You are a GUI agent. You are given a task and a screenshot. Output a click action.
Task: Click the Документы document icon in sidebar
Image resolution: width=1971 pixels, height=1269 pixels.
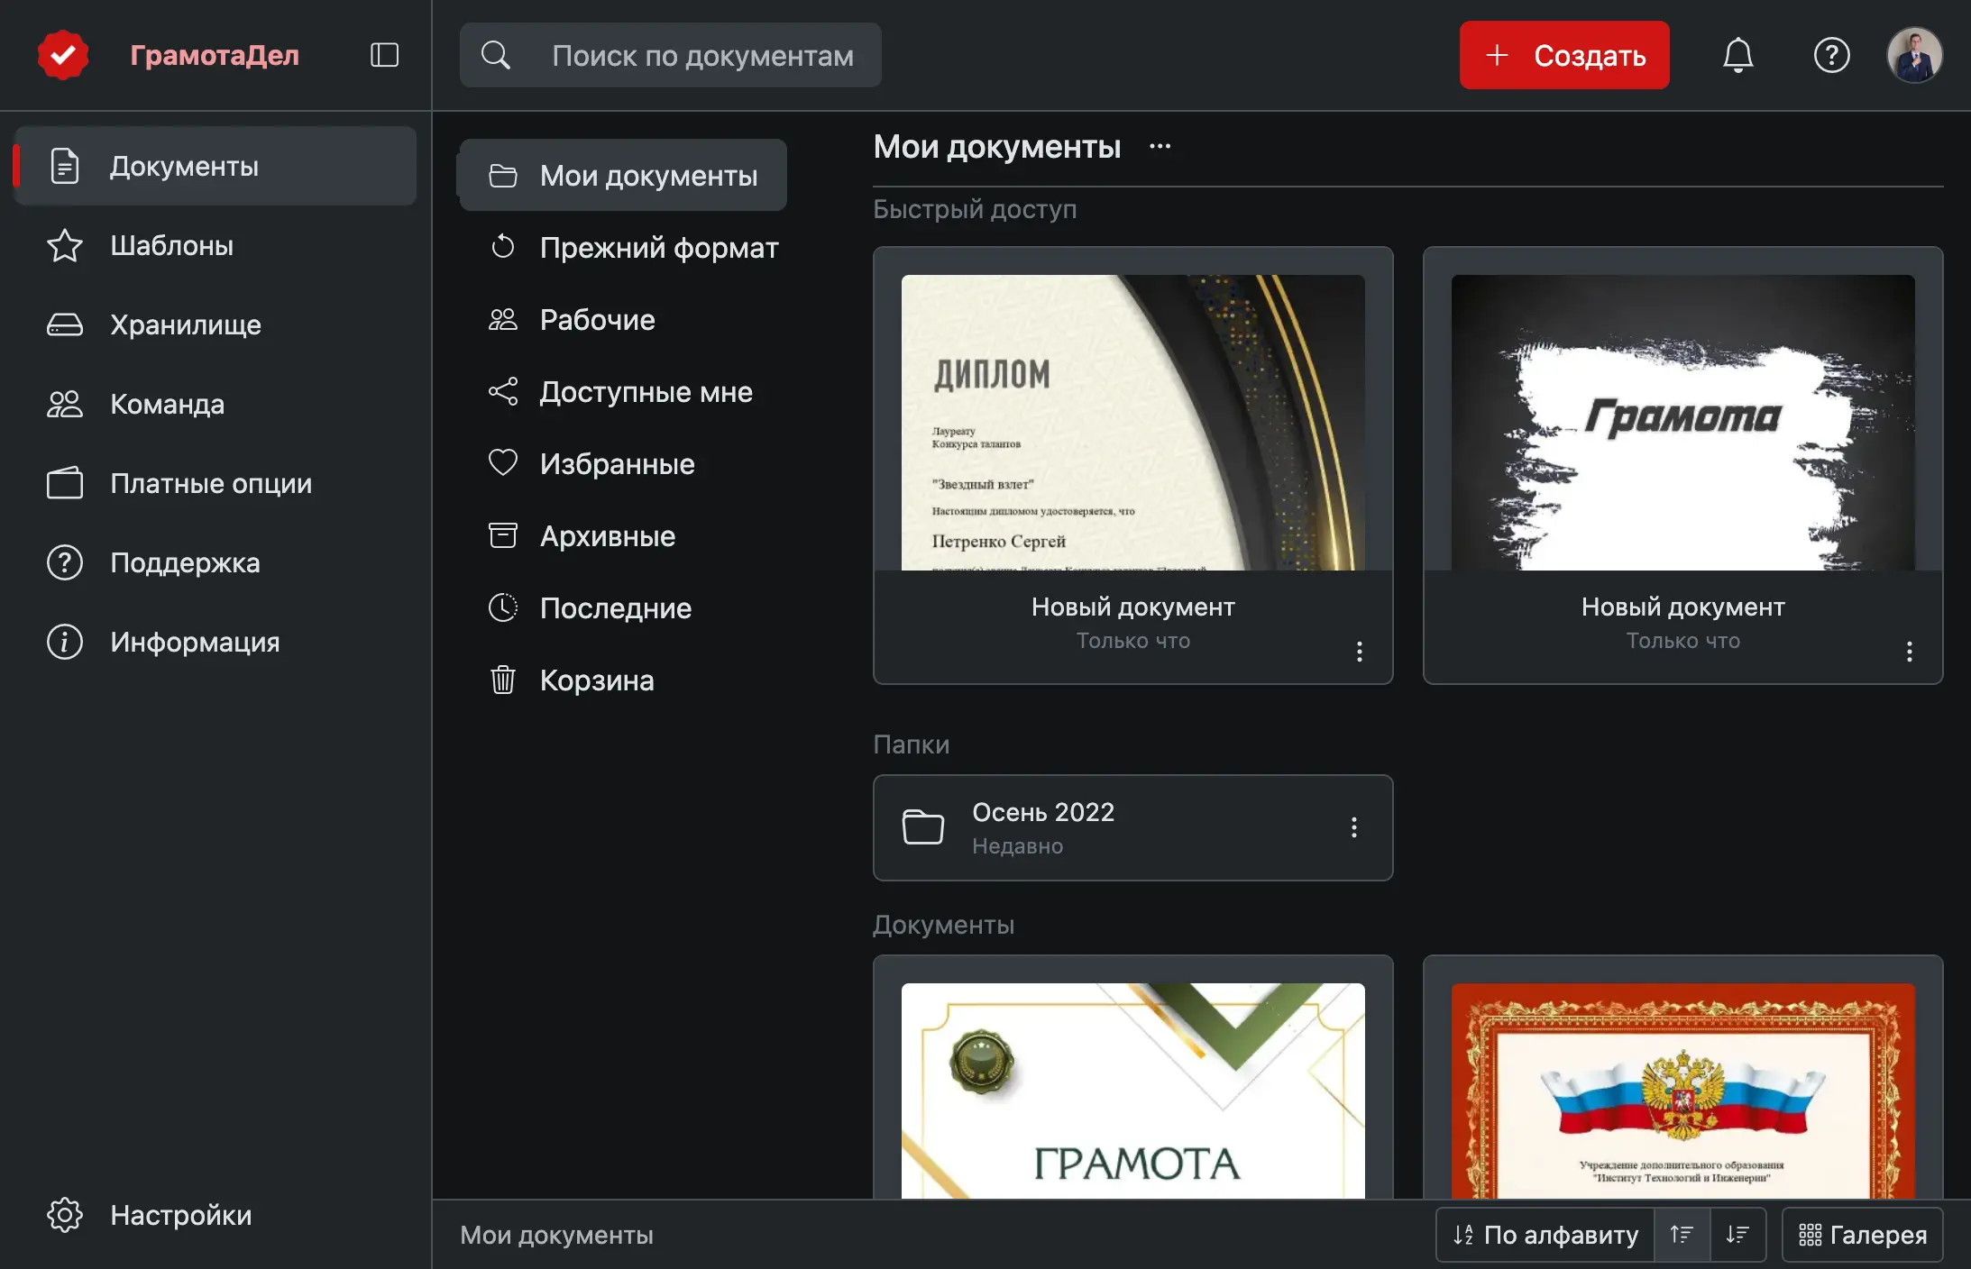(65, 166)
